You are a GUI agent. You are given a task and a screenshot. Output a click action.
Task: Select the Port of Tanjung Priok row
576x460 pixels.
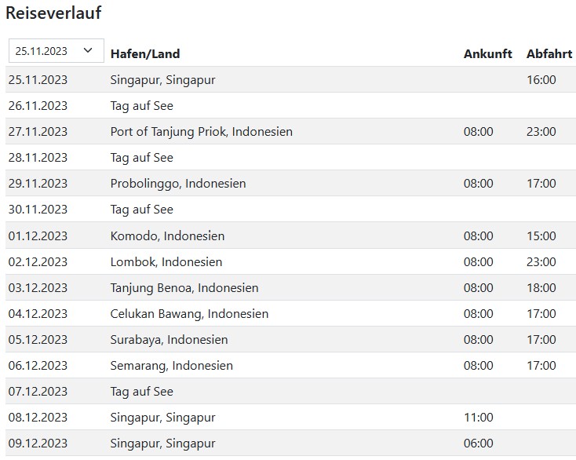[290, 132]
